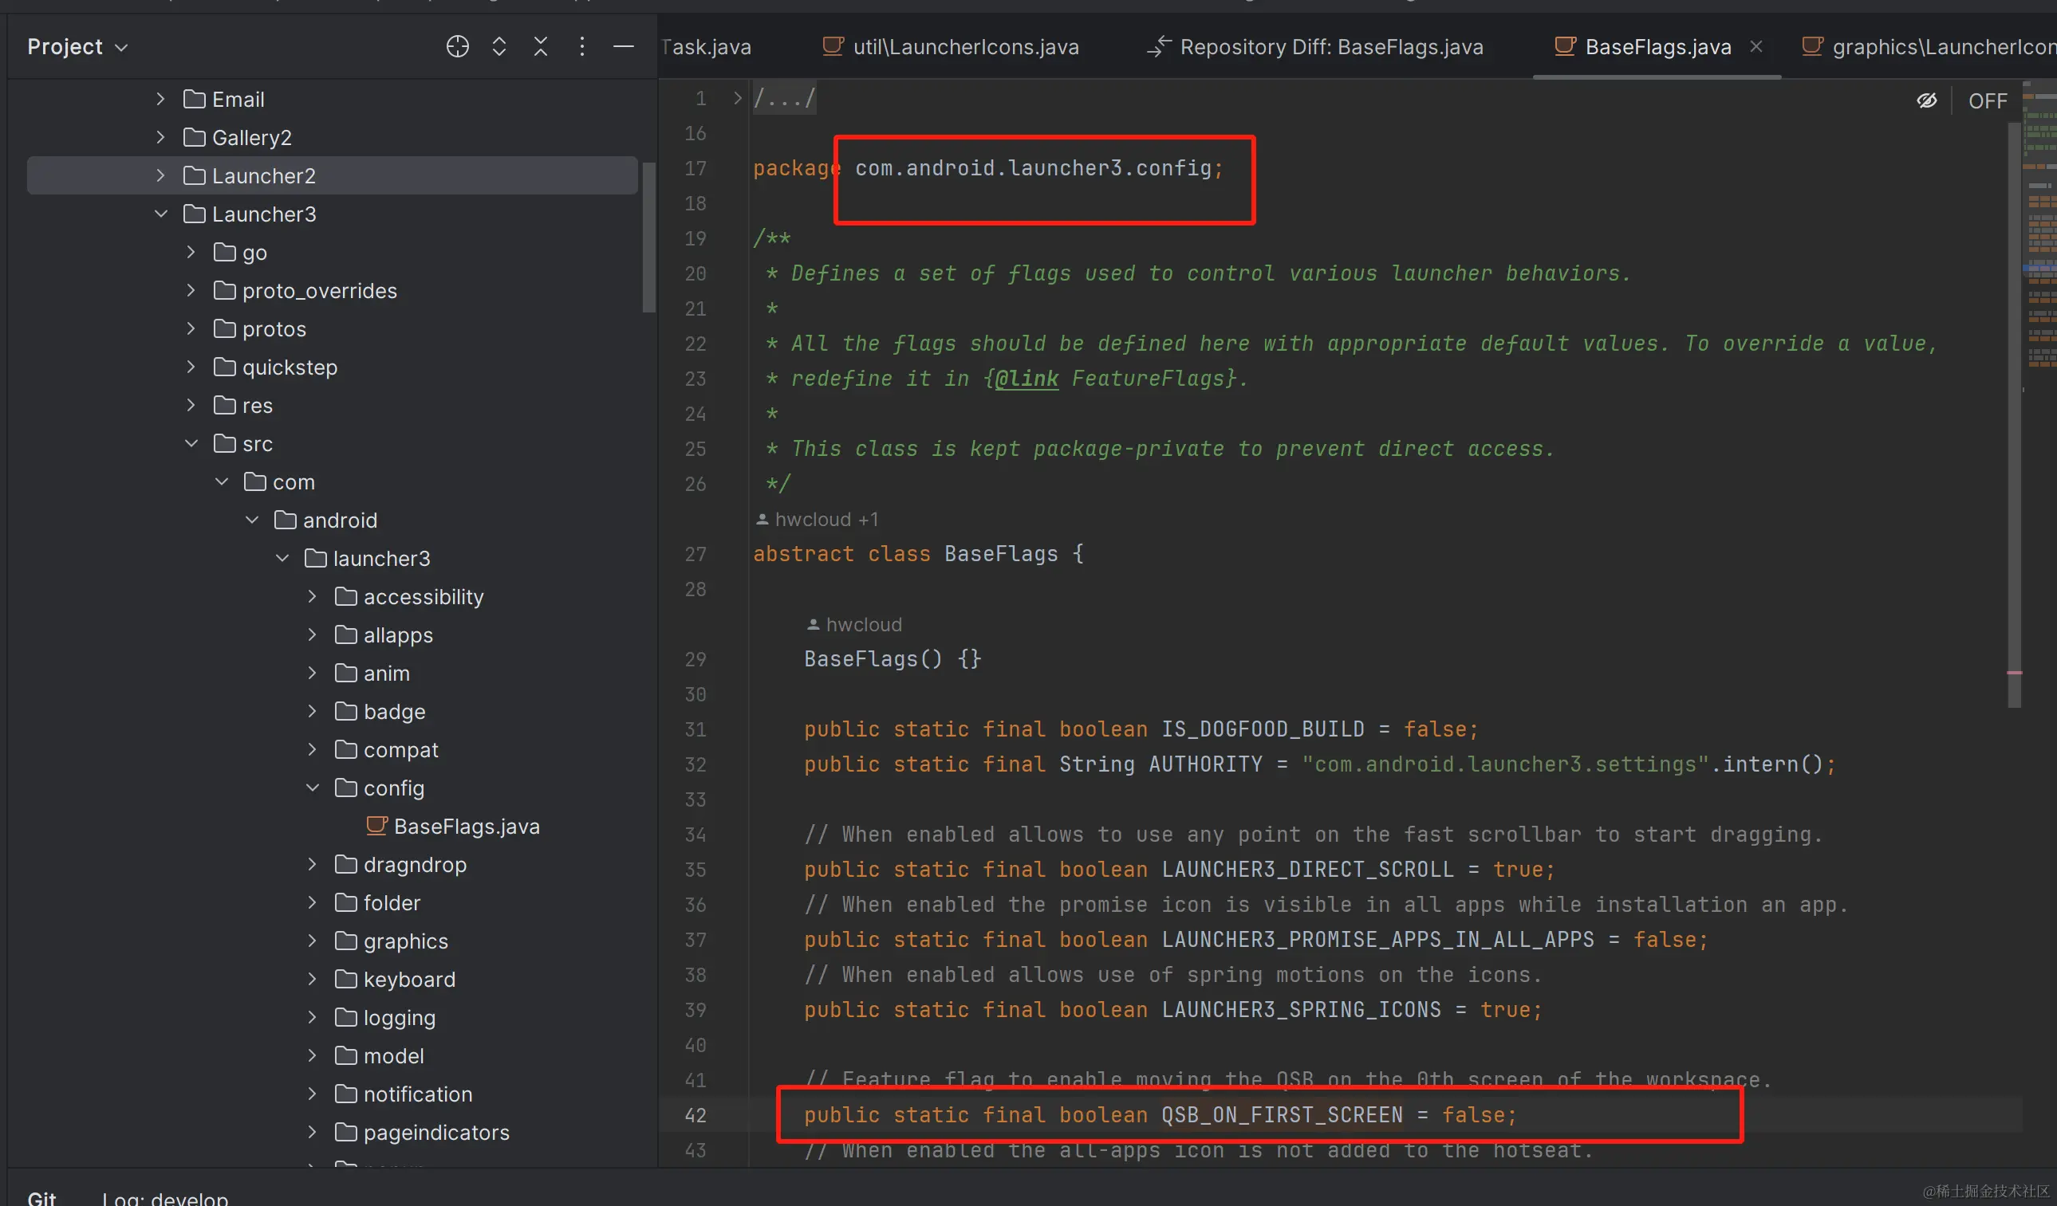2057x1206 pixels.
Task: Select the compat folder
Action: [x=386, y=750]
